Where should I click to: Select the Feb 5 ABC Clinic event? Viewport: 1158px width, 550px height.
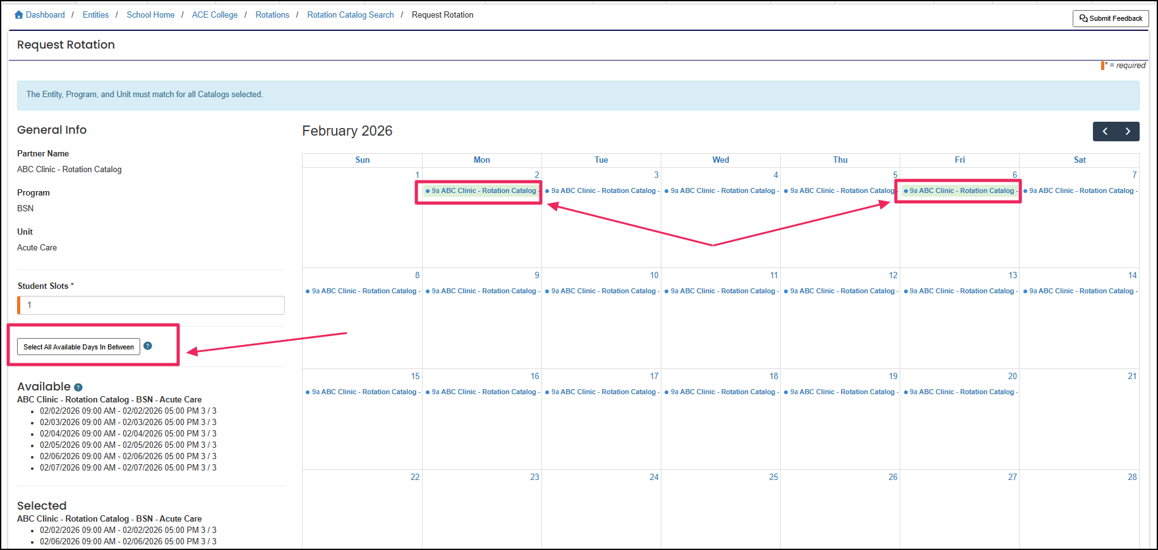[840, 190]
